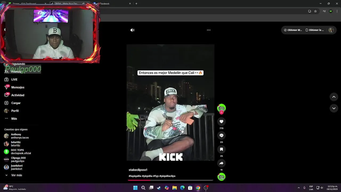Open the comments bubble icon
The width and height of the screenshot is (341, 192).
pyautogui.click(x=221, y=135)
